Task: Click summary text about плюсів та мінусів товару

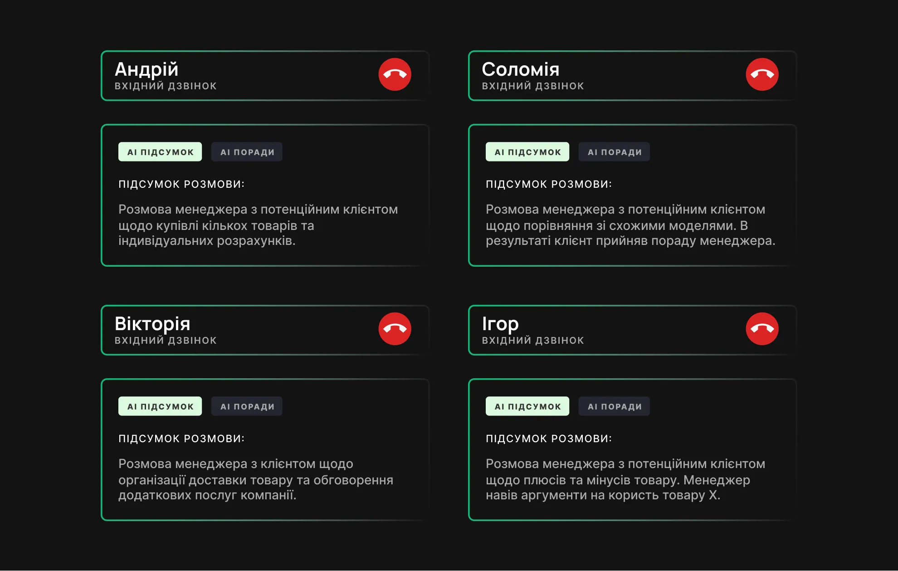Action: coord(625,479)
